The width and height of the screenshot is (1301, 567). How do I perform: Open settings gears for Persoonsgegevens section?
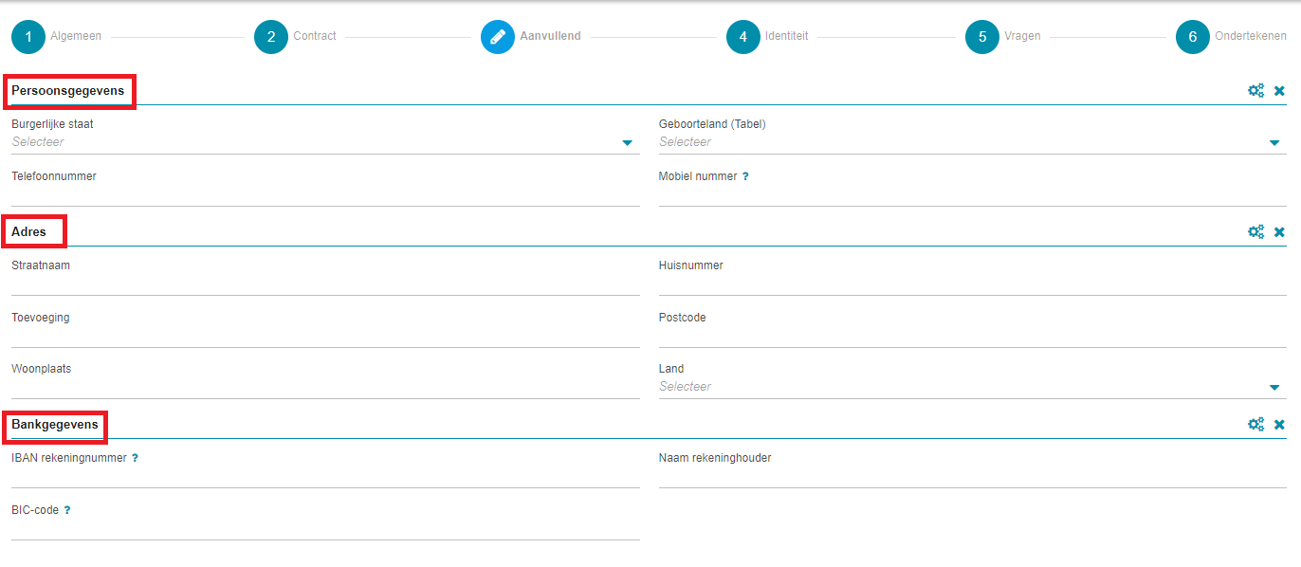(1255, 90)
